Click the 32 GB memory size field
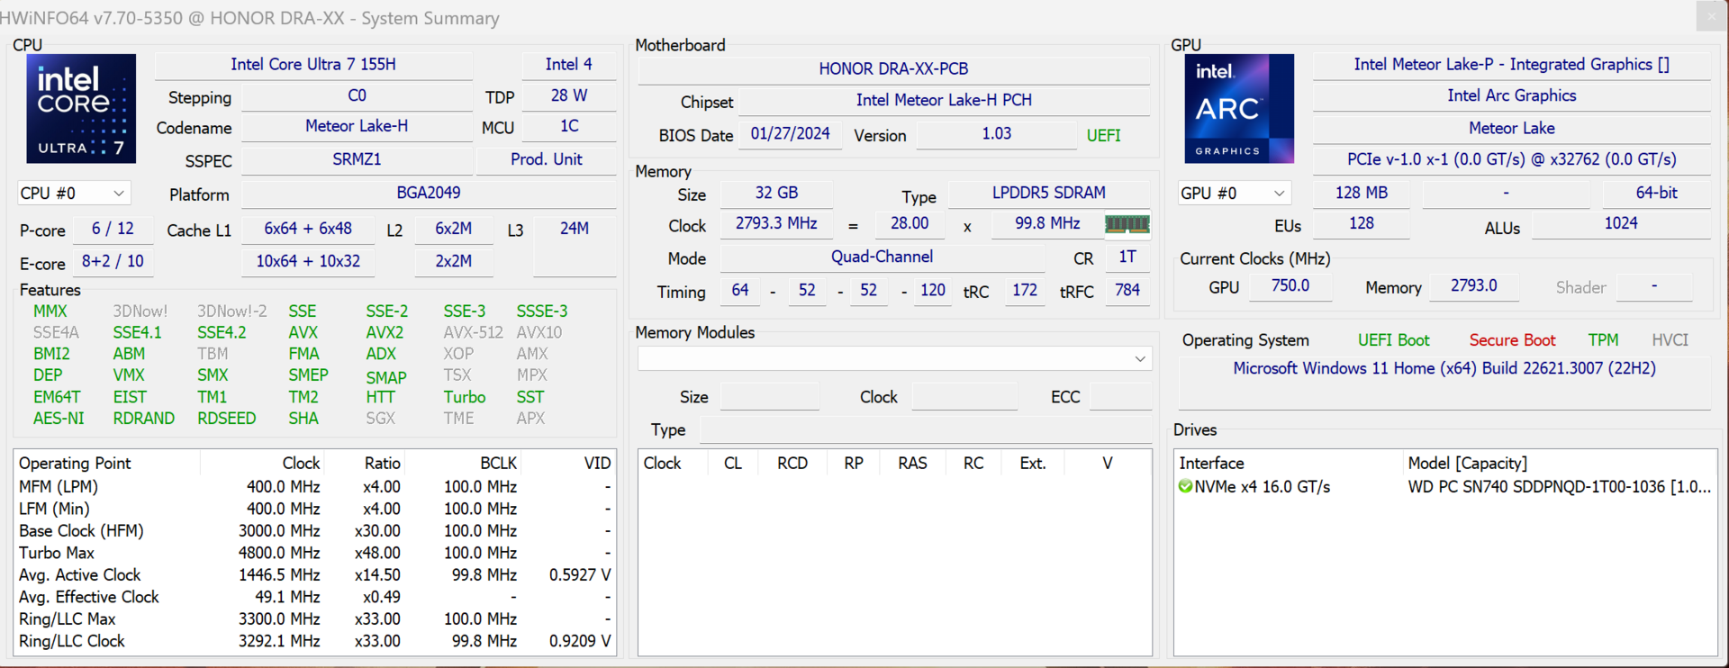This screenshot has height=668, width=1729. pos(776,194)
